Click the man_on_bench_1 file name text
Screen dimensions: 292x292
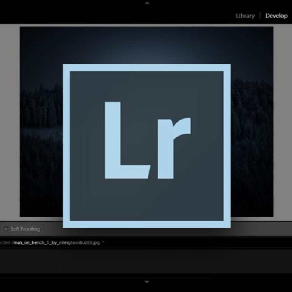click(57, 243)
